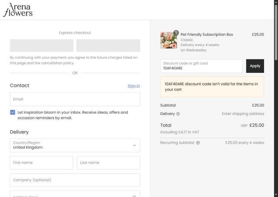Click the Pet Friendly Subscription Box thumbnail
This screenshot has width=278, height=197.
(169, 40)
